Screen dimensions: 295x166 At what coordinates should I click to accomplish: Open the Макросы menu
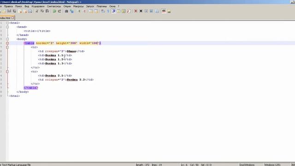coord(78,6)
